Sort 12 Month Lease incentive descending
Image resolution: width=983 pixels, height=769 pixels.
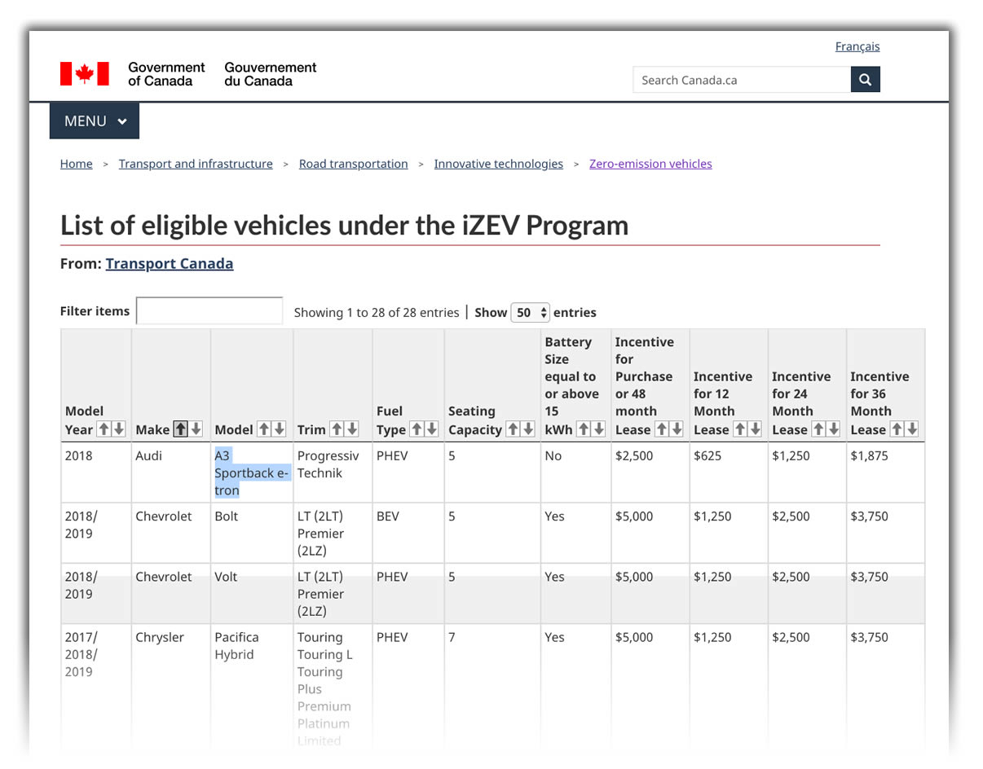[756, 429]
